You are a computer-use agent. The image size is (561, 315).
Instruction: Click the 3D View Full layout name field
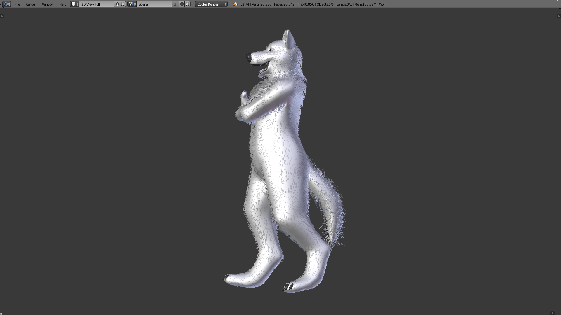[x=96, y=4]
